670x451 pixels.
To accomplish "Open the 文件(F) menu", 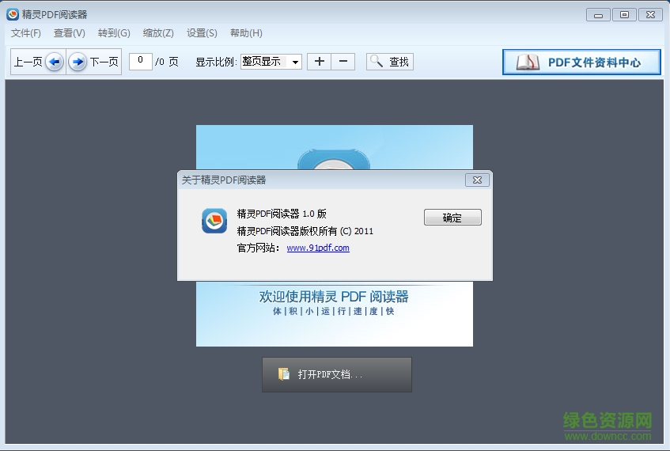I will (x=26, y=33).
